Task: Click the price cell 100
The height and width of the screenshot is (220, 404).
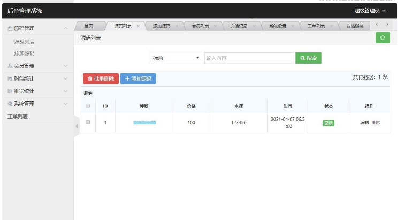Action: pos(191,123)
